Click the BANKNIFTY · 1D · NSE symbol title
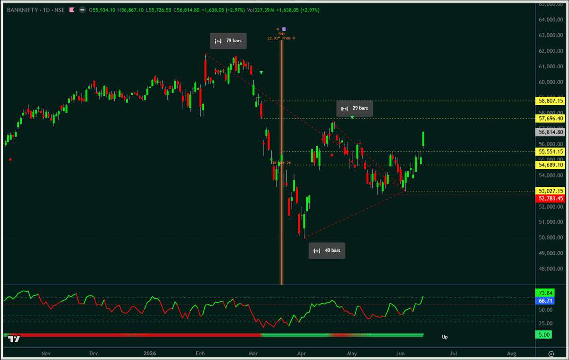The image size is (569, 360). tap(36, 9)
